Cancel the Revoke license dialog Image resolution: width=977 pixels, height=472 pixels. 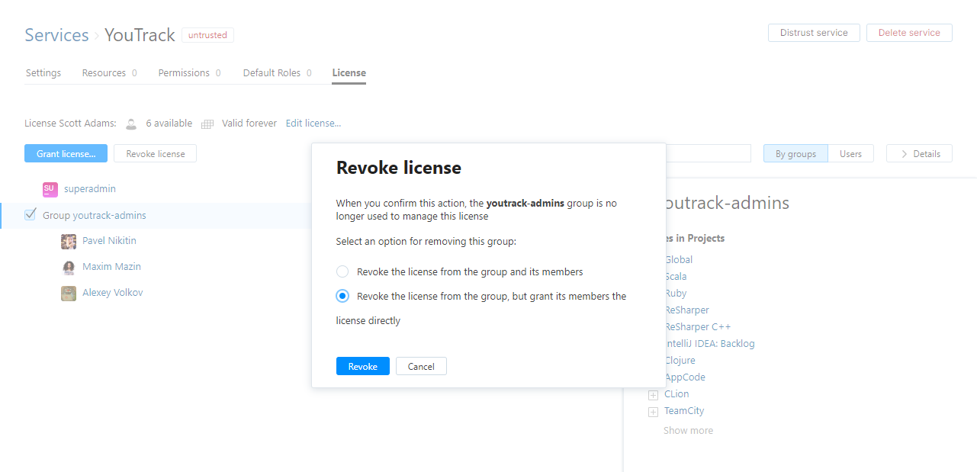pyautogui.click(x=421, y=367)
